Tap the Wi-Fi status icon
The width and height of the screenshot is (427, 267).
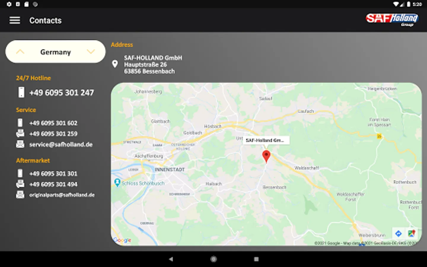(396, 4)
